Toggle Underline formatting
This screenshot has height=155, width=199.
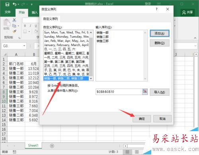point(36,26)
